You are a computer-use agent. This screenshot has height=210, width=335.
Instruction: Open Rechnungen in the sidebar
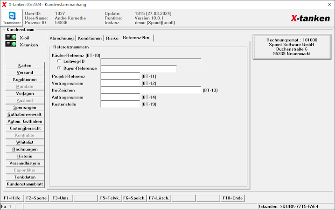coord(25,149)
